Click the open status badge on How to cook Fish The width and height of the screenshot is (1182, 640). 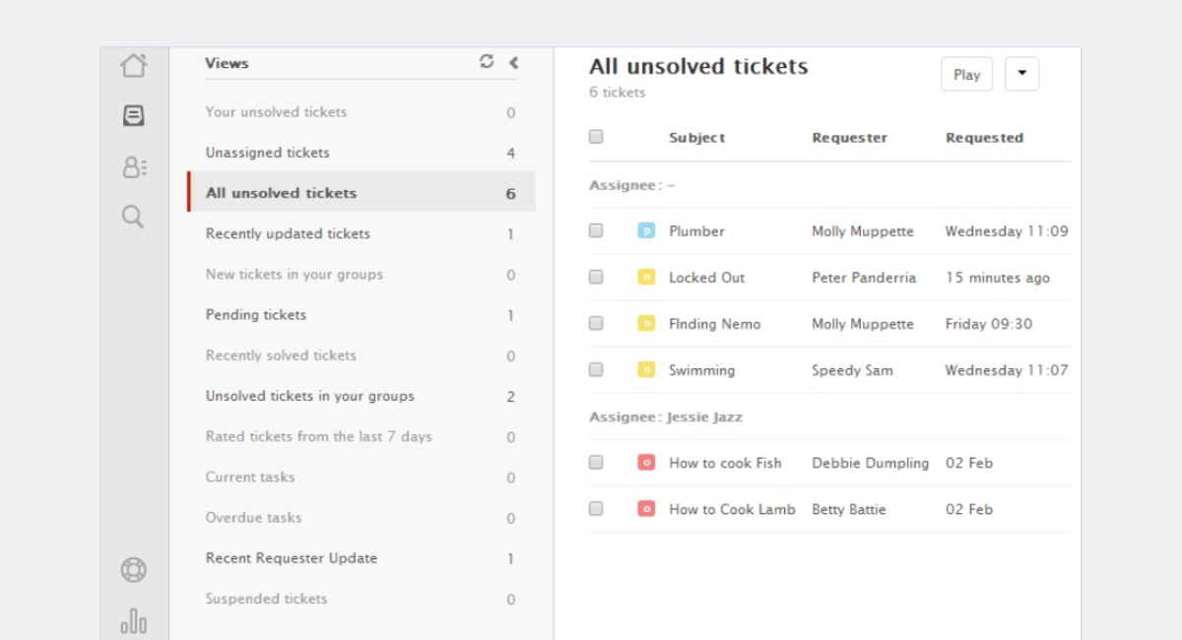646,463
